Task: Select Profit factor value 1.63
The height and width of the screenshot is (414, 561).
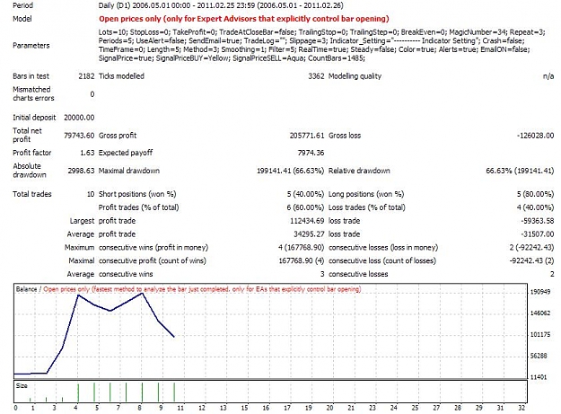Action: 87,153
